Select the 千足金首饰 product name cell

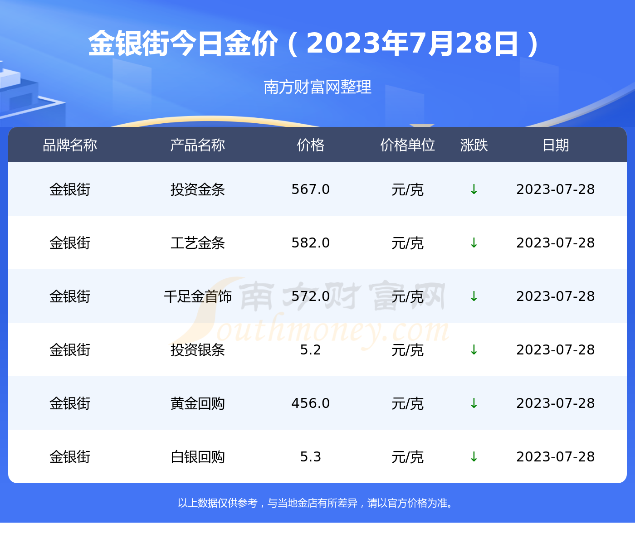(198, 296)
